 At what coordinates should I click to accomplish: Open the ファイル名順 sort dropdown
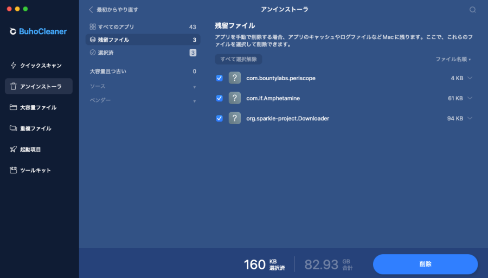tap(453, 59)
